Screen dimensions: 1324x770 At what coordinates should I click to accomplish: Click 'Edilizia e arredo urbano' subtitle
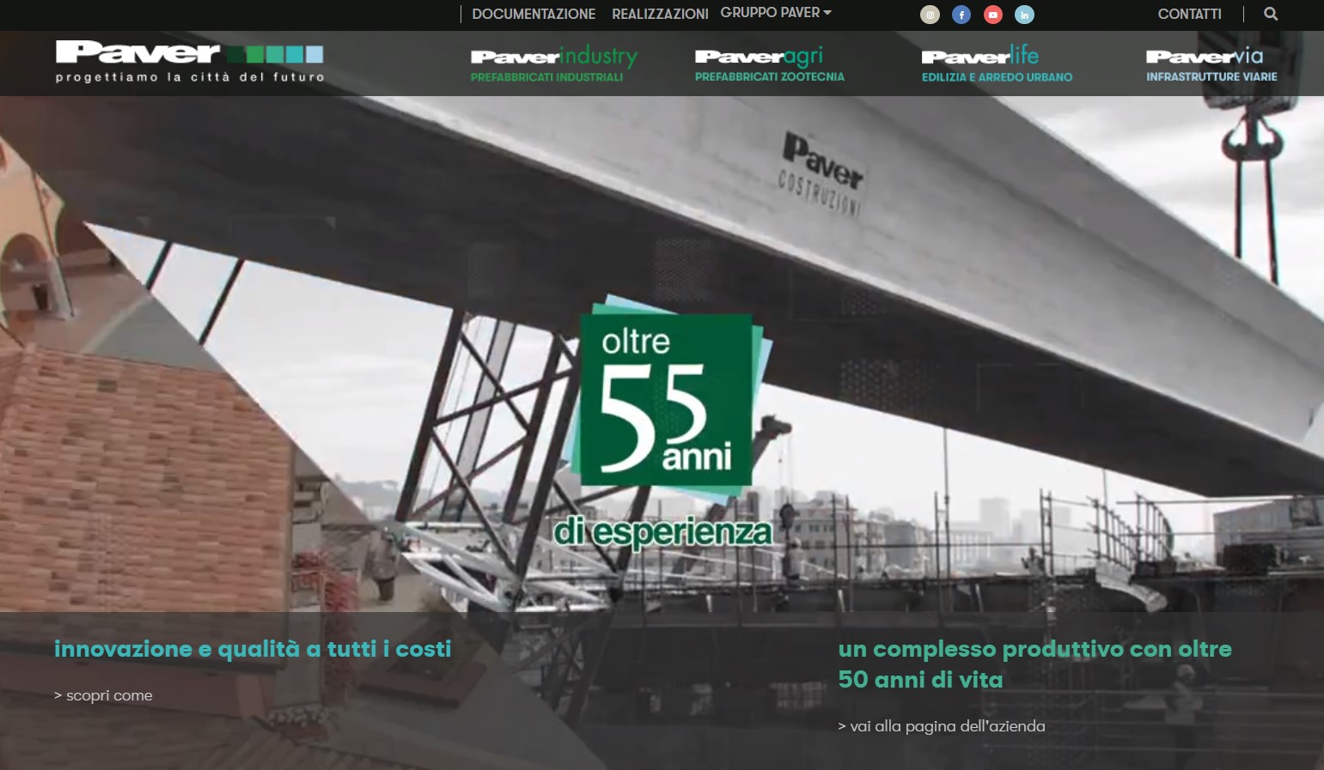click(998, 77)
